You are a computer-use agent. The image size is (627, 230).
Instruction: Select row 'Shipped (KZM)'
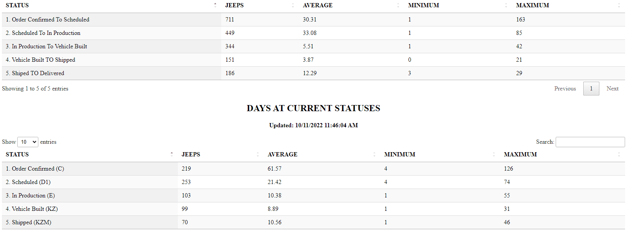[313, 222]
